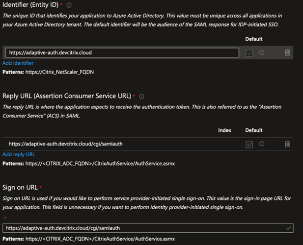Focus the Identifier (Entity ID) text field
Image resolution: width=303 pixels, height=245 pixels.
pos(122,52)
